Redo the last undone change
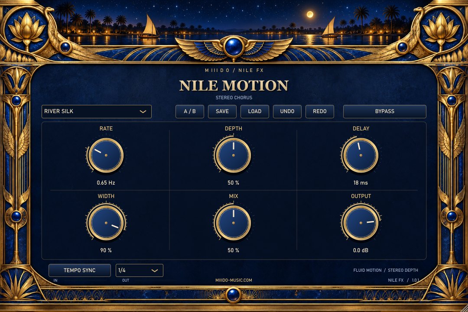Image resolution: width=468 pixels, height=312 pixels. coord(320,111)
